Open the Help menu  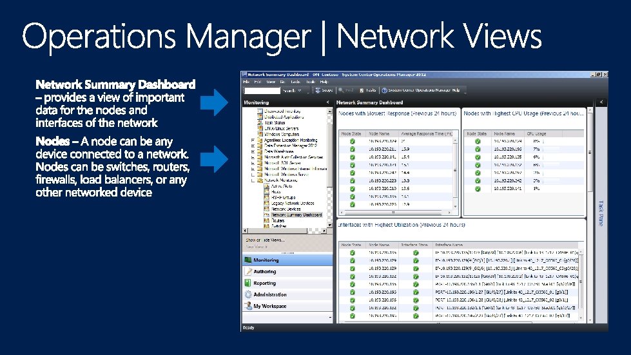pos(324,82)
